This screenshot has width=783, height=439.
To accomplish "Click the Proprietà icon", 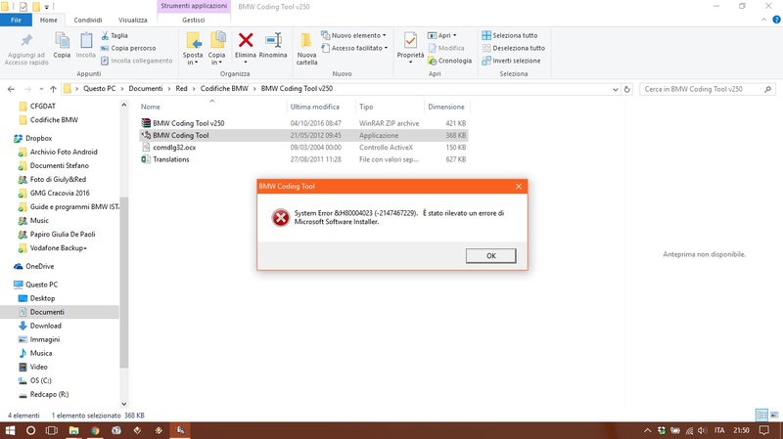I will (410, 40).
